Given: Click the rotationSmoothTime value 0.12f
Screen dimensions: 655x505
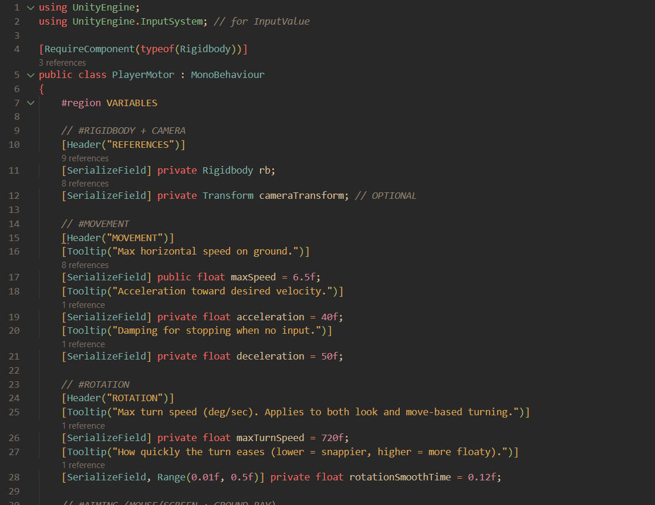Looking at the screenshot, I should point(481,477).
